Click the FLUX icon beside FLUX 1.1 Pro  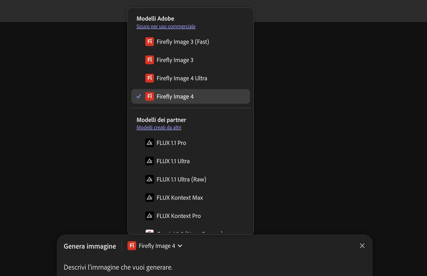[149, 143]
